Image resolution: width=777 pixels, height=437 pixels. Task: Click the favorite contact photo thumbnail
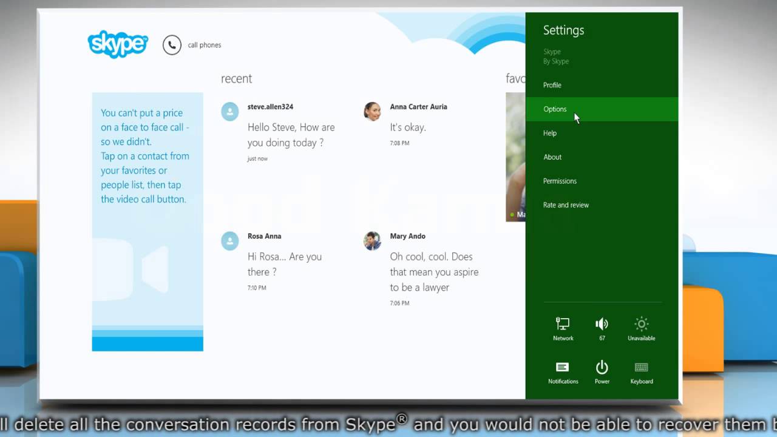515,157
